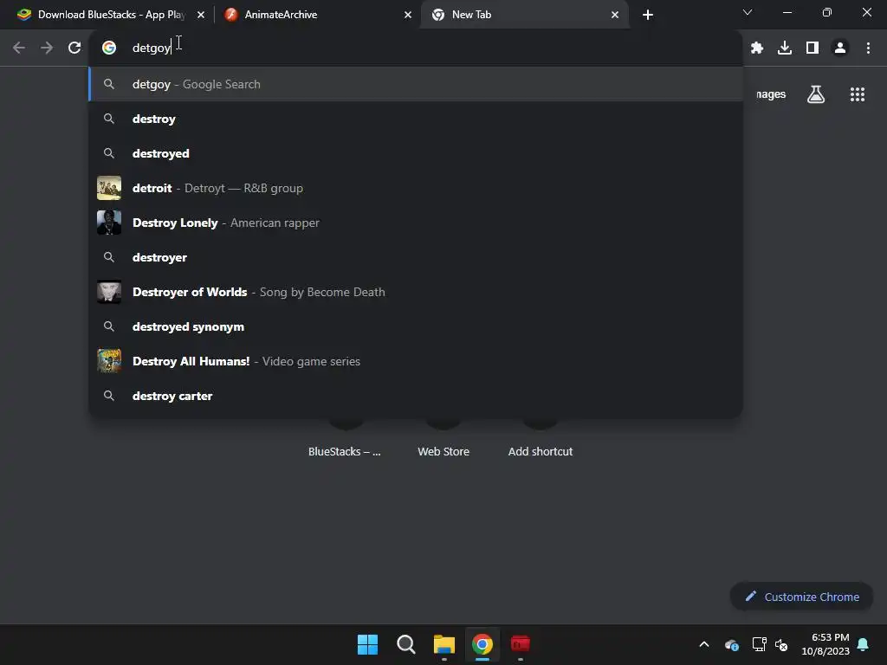This screenshot has height=665, width=887.
Task: Pick 'detroit - Detroyt R&B group' suggestion
Action: click(416, 188)
